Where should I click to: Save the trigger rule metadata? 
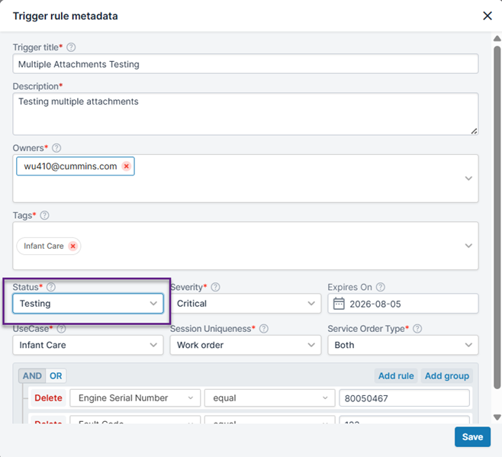tap(472, 437)
